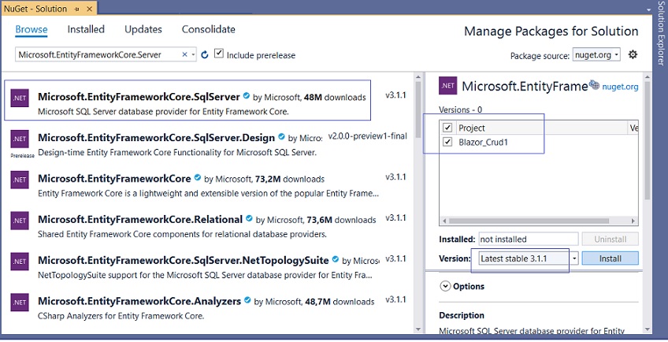The image size is (668, 342).
Task: Click scroll-up arrow of package list scrollbar
Action: pyautogui.click(x=418, y=76)
